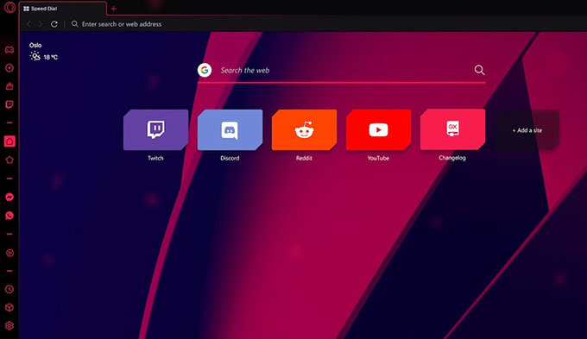Viewport: 587px width, 339px height.
Task: Click the magnifier search button
Action: pos(479,70)
